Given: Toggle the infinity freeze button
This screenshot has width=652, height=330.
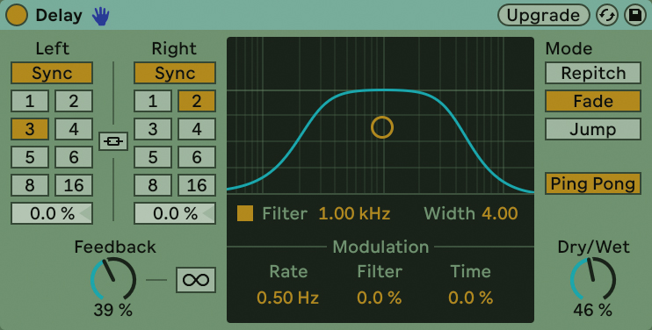Looking at the screenshot, I should pos(196,280).
